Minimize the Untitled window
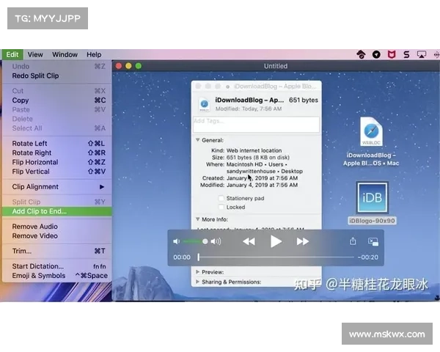This screenshot has width=440, height=352. 128,66
